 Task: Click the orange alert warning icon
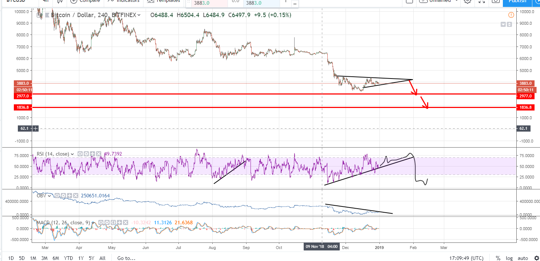point(511,15)
